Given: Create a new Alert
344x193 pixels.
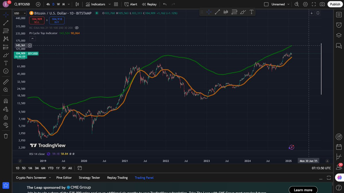Looking at the screenshot, I should (131, 4).
